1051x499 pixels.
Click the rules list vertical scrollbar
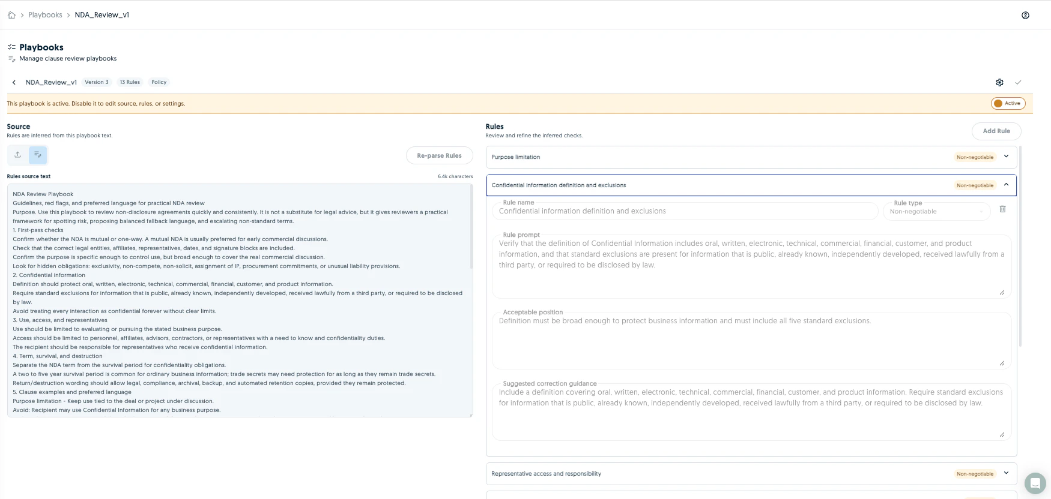click(1020, 246)
